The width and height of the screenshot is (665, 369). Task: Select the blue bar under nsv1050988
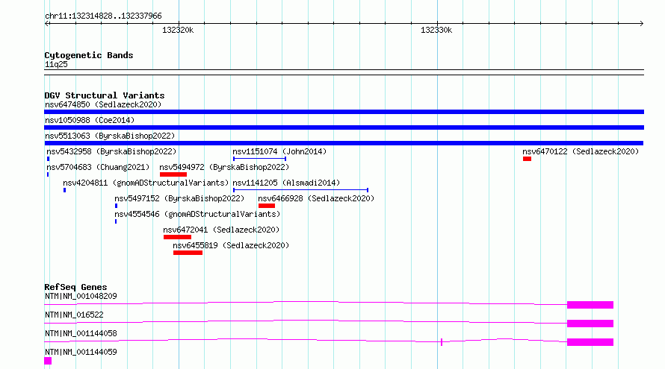pyautogui.click(x=344, y=127)
